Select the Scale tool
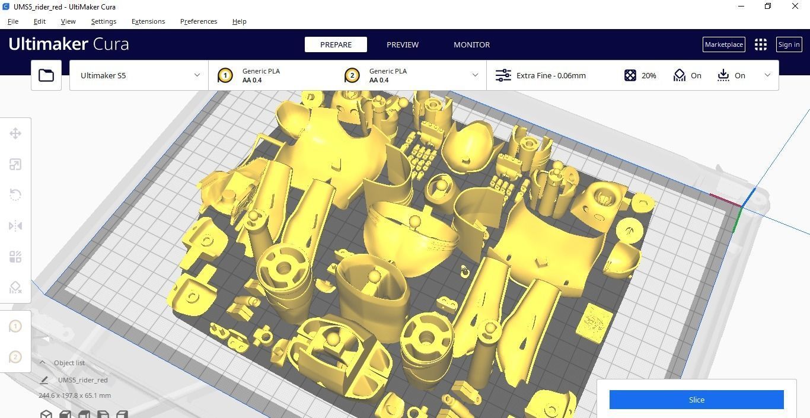Screen dimensions: 810x418 point(15,164)
